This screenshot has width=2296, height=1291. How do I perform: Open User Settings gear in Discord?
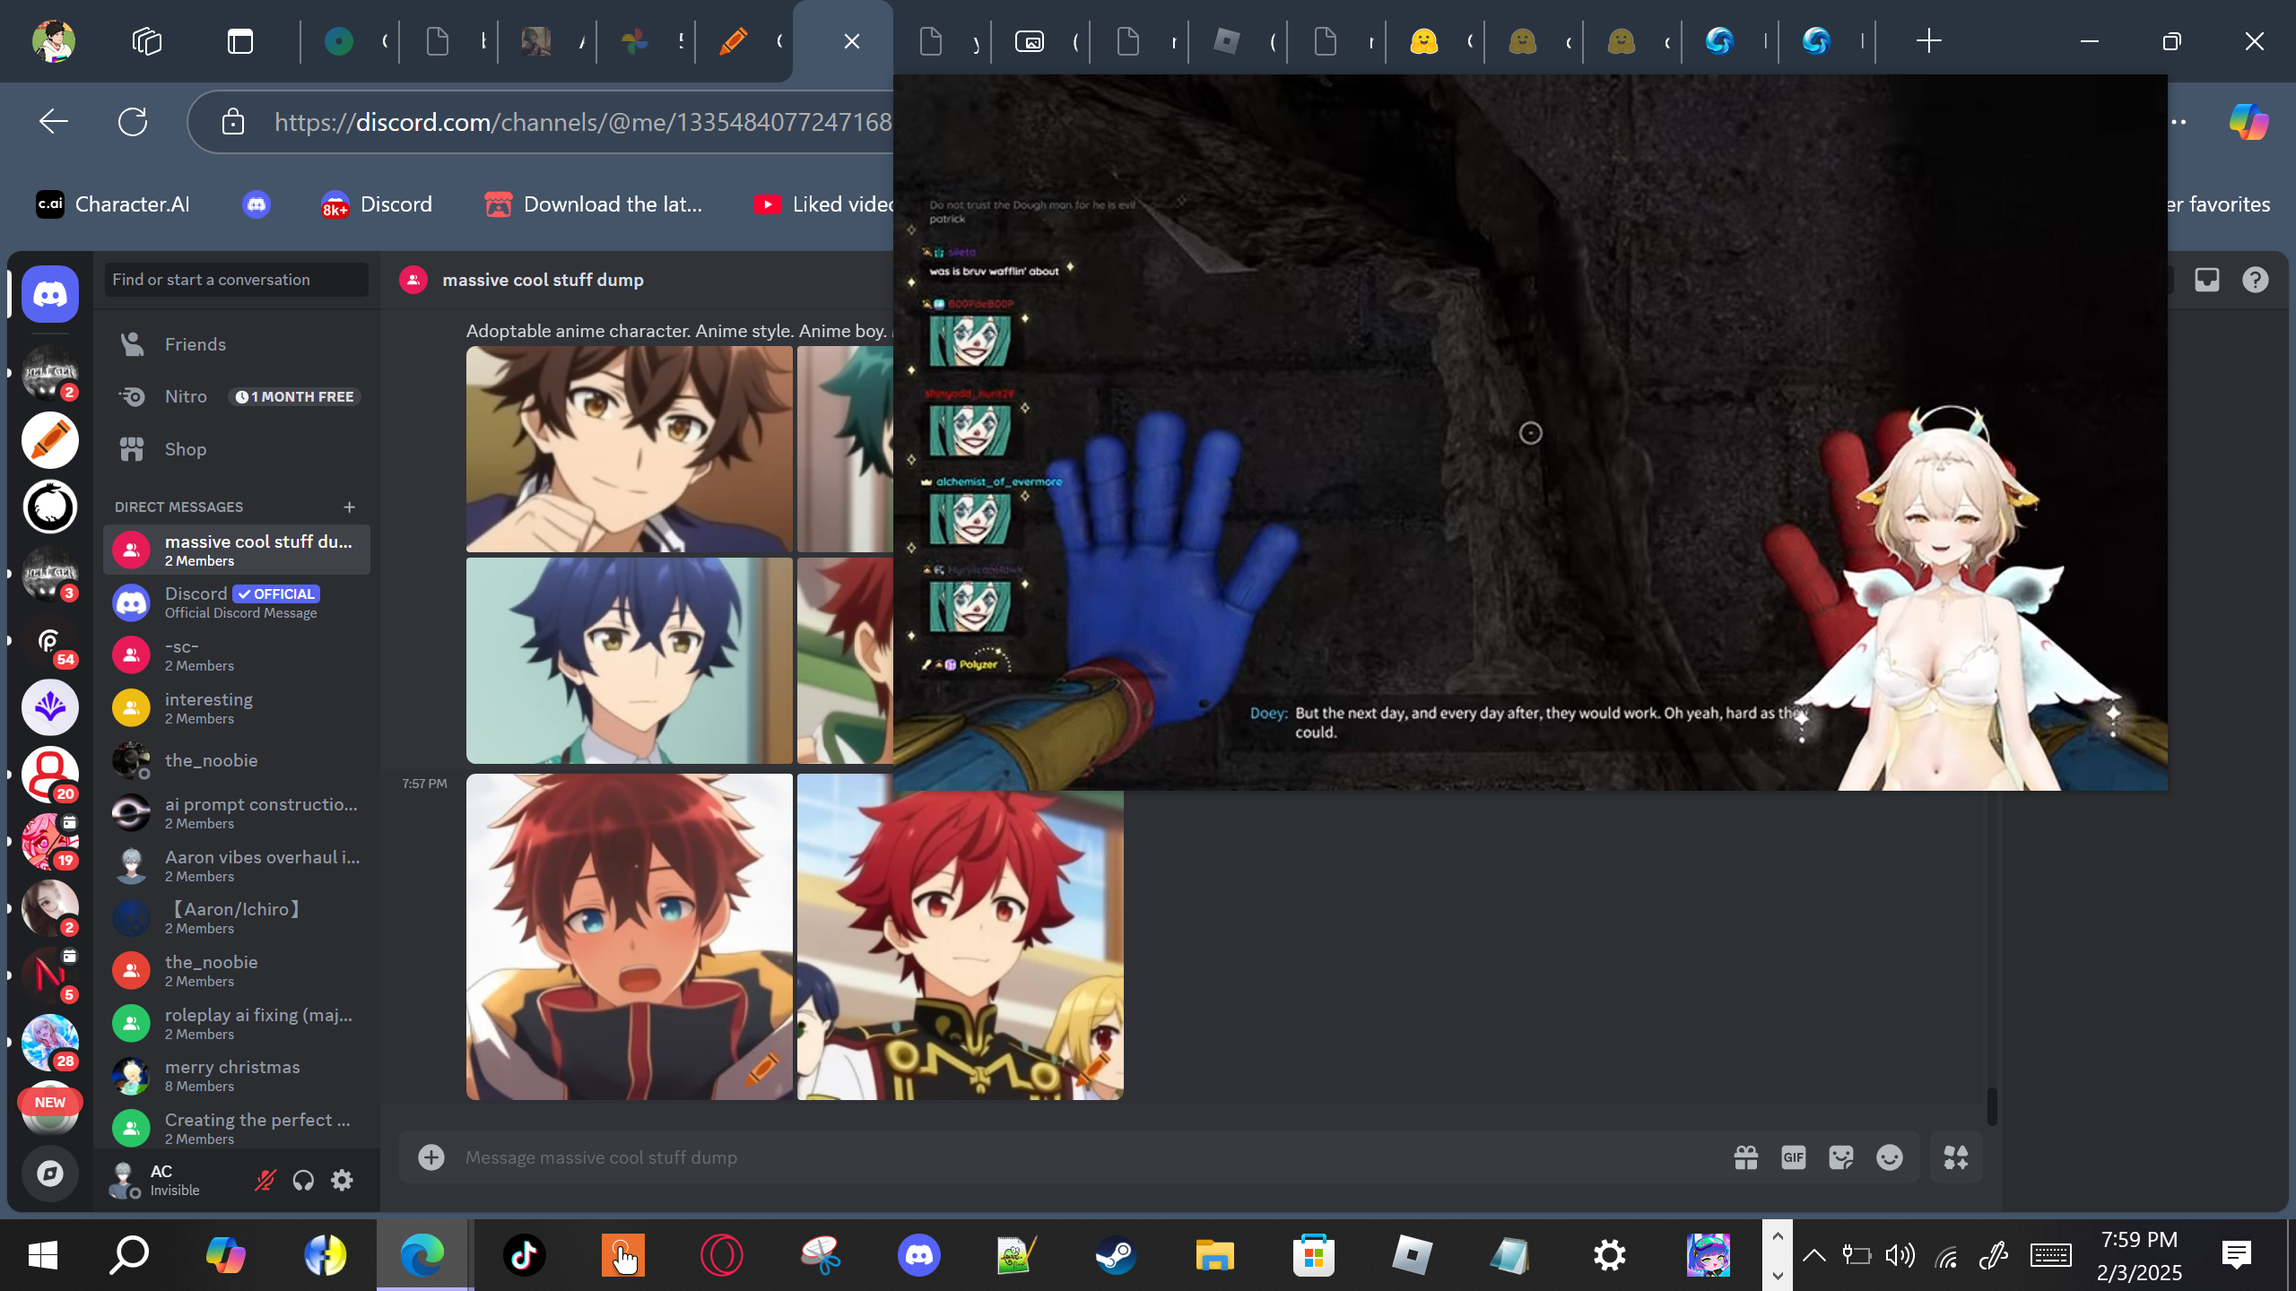342,1180
